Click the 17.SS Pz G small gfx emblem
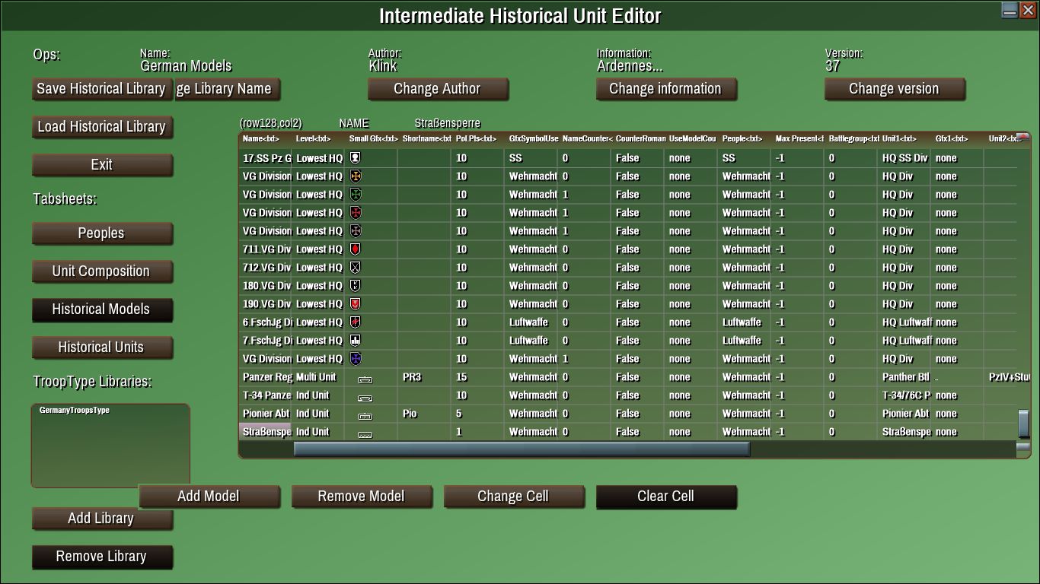The width and height of the screenshot is (1040, 584). [x=355, y=158]
